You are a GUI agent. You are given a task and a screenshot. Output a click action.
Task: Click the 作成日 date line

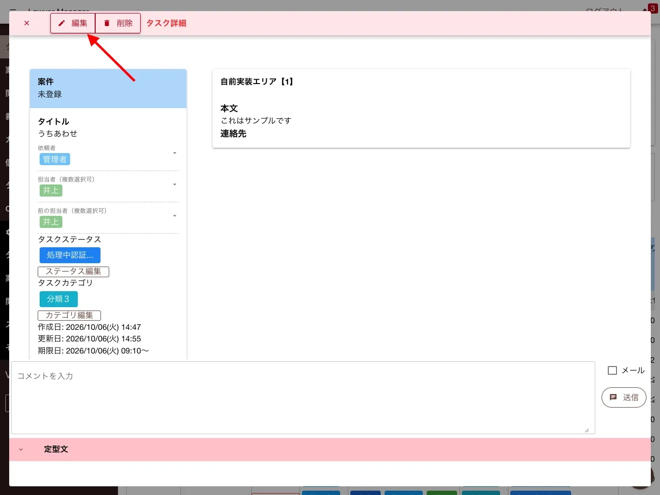89,327
